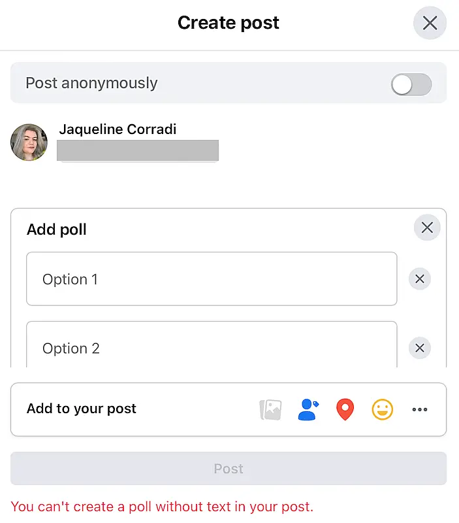This screenshot has width=459, height=523.
Task: Focus the Option 1 text field
Action: 212,278
